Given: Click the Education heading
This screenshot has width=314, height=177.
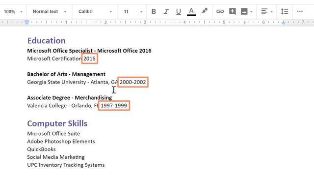Looking at the screenshot, I should (x=47, y=41).
